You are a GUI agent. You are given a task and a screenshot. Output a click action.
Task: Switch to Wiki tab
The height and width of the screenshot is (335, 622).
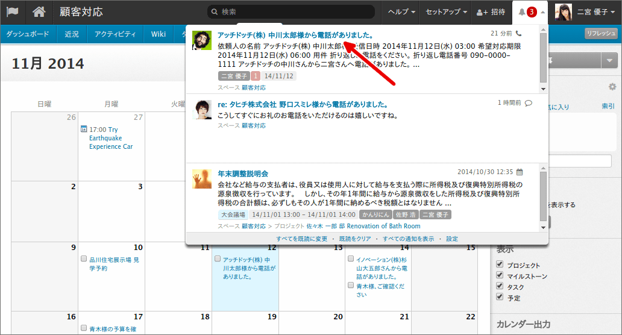(x=159, y=34)
